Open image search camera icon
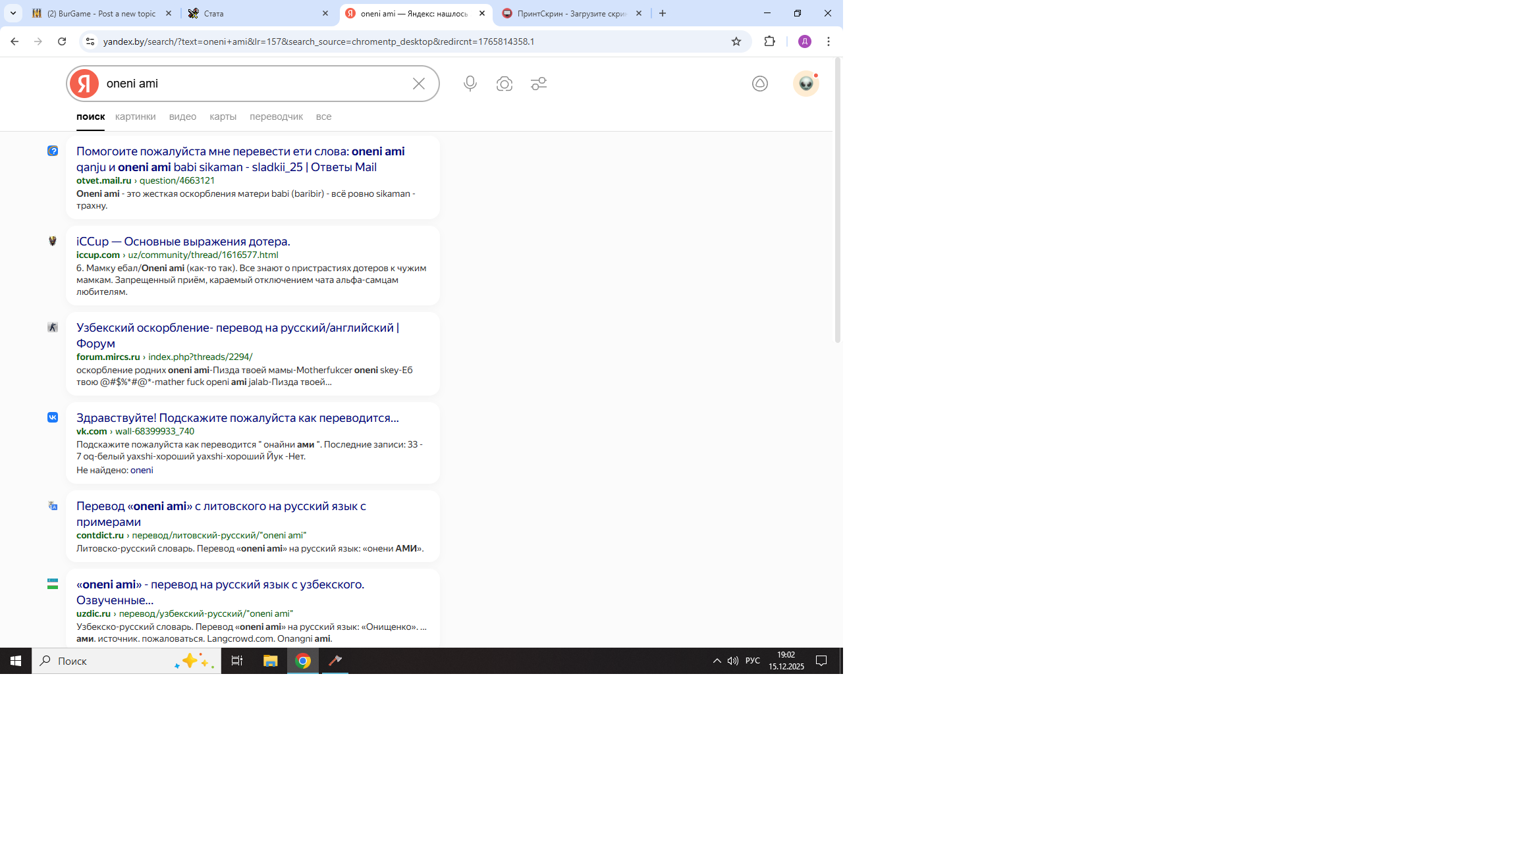This screenshot has width=1528, height=853. click(505, 84)
